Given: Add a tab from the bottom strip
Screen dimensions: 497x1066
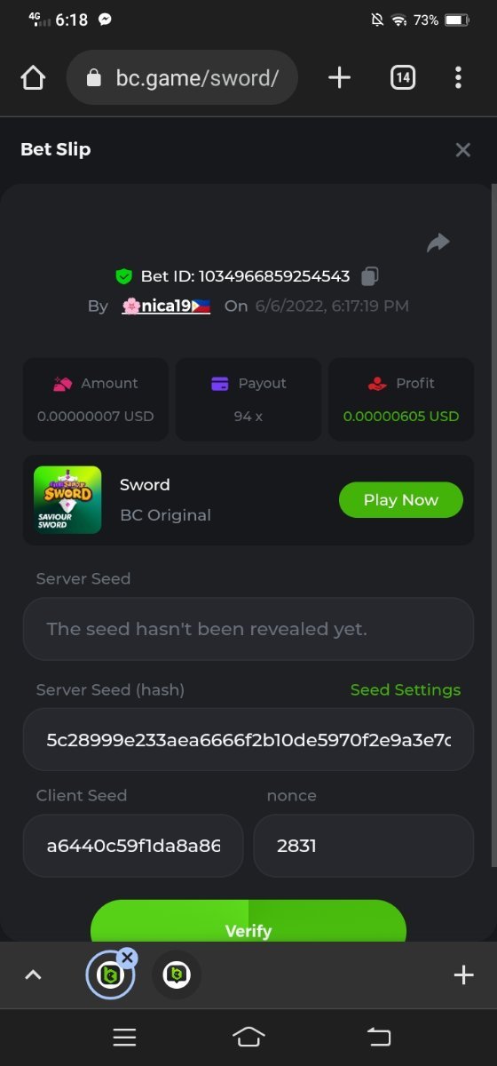Looking at the screenshot, I should pos(463,975).
